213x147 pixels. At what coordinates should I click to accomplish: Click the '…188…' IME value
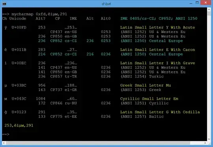(x=71, y=86)
